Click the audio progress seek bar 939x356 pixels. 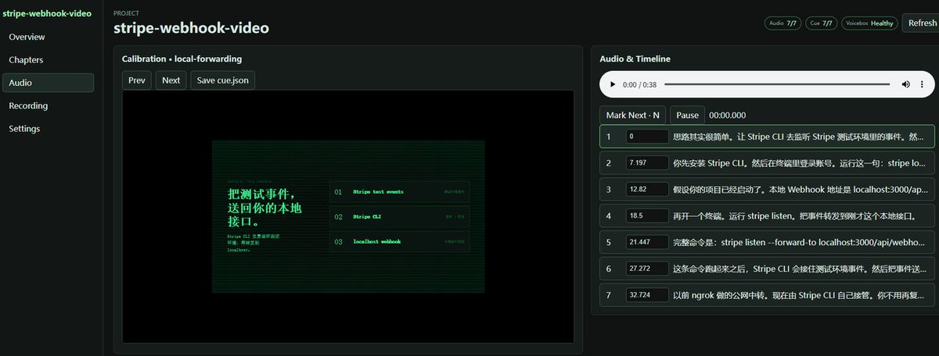pos(777,84)
